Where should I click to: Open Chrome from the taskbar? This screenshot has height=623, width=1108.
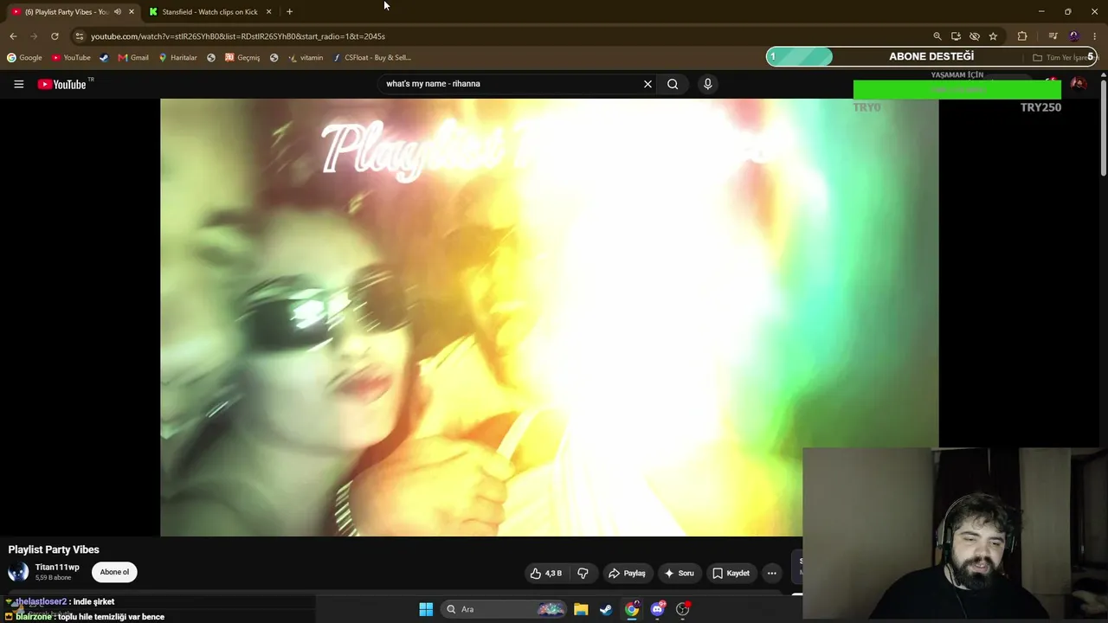tap(632, 609)
